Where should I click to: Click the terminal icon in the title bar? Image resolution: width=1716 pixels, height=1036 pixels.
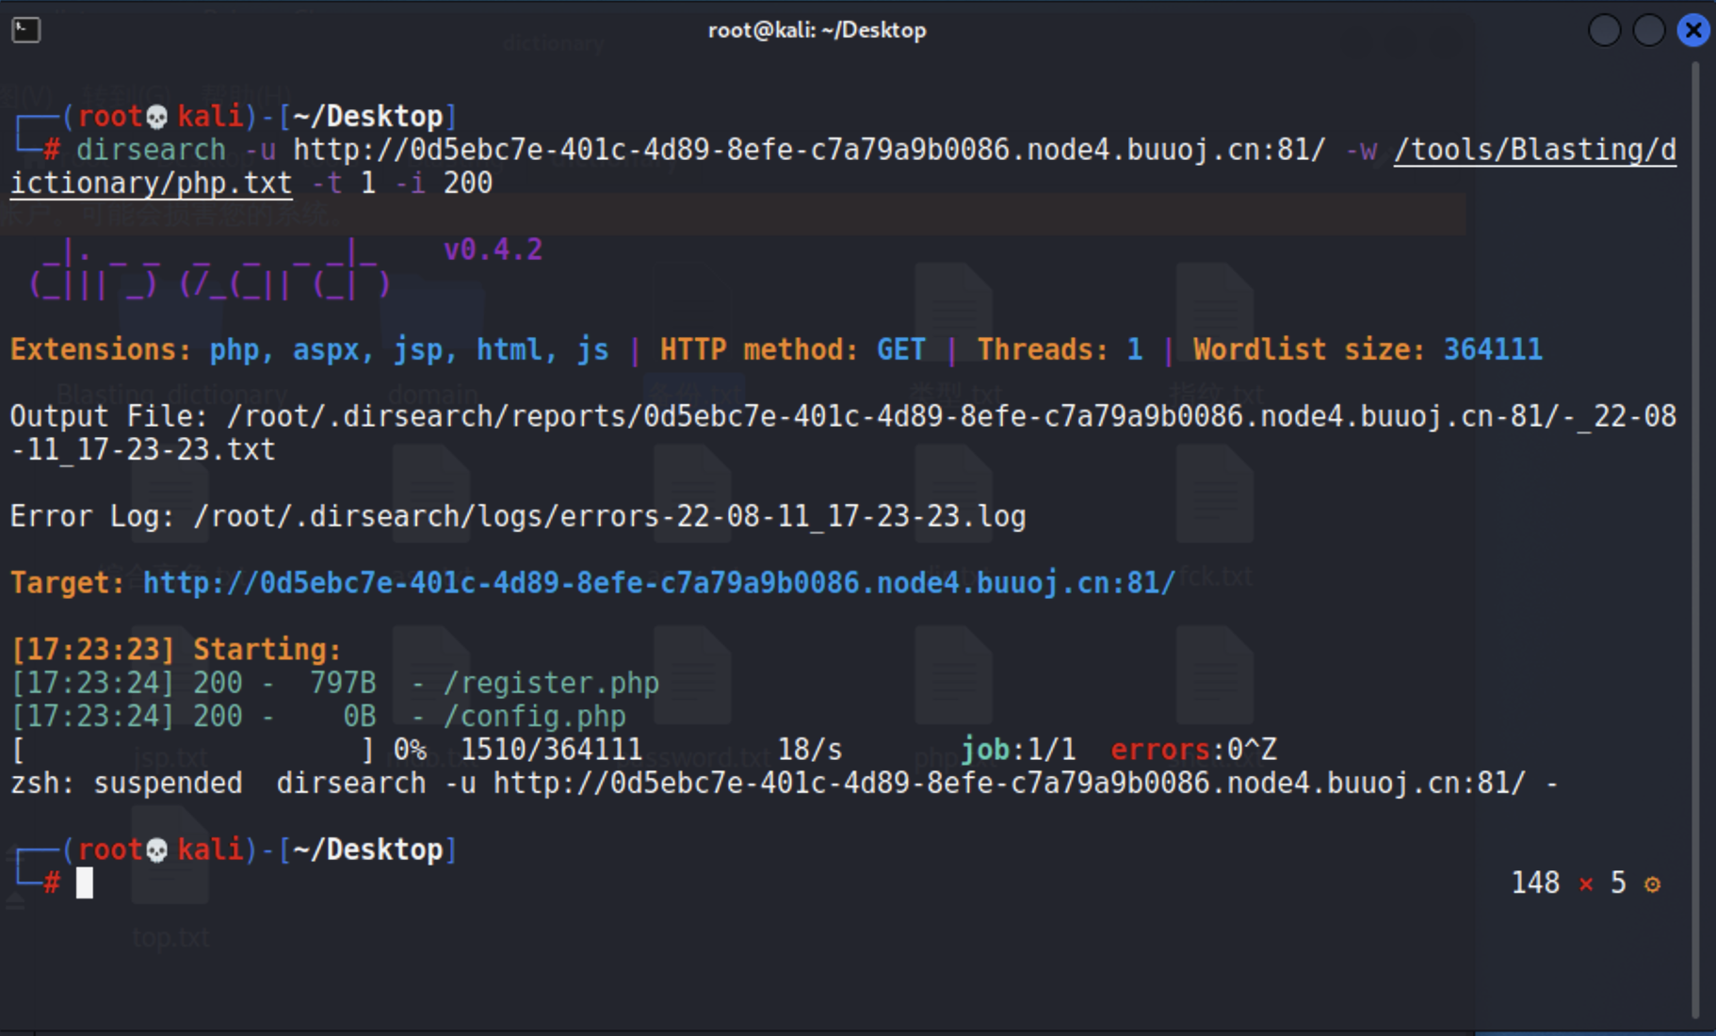[26, 30]
